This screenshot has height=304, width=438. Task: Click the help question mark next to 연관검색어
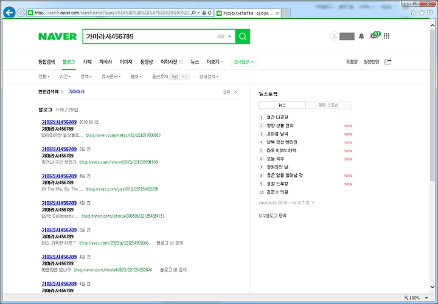pos(61,92)
